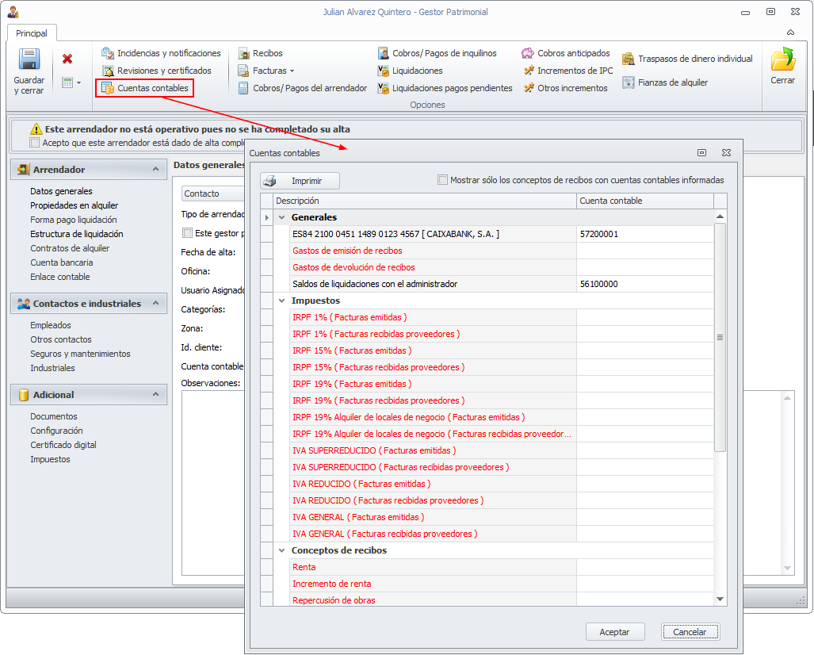Open Liquidaciones option

point(410,71)
